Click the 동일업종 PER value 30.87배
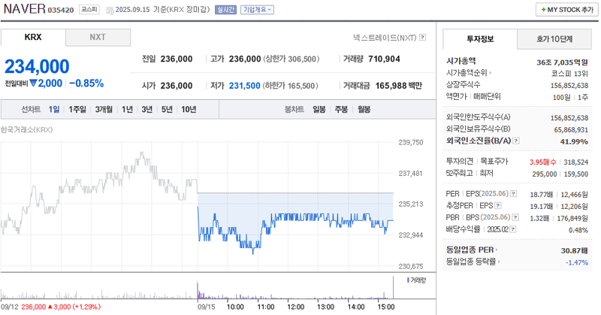Viewport: 601px width, 315px height. coord(574,250)
